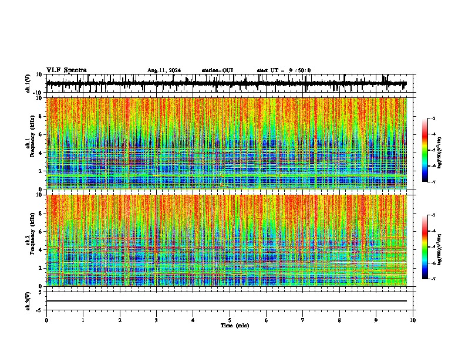This screenshot has height=359, width=465.
Task: Click the "5" tick on ch.3(V) axis
Action: tap(41, 292)
